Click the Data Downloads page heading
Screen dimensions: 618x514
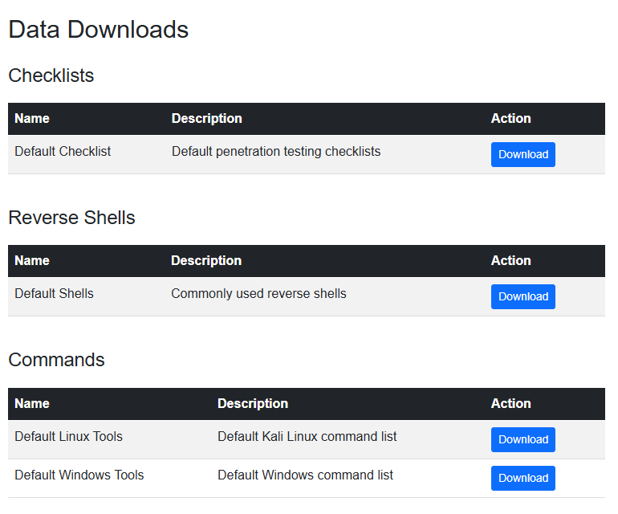[x=98, y=30]
